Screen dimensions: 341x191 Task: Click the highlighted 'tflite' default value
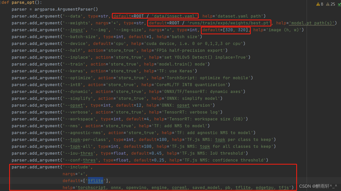coord(95,181)
